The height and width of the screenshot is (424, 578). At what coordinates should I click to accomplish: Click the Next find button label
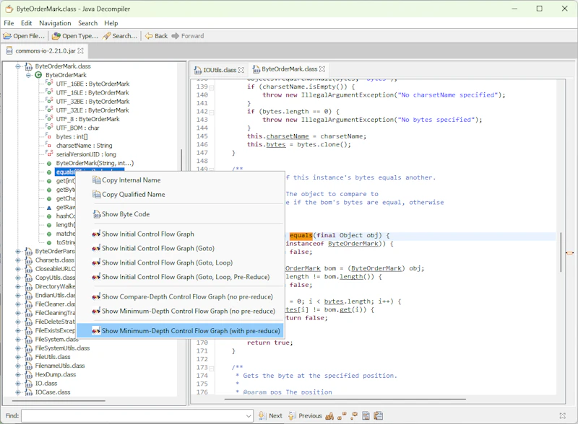pos(275,416)
